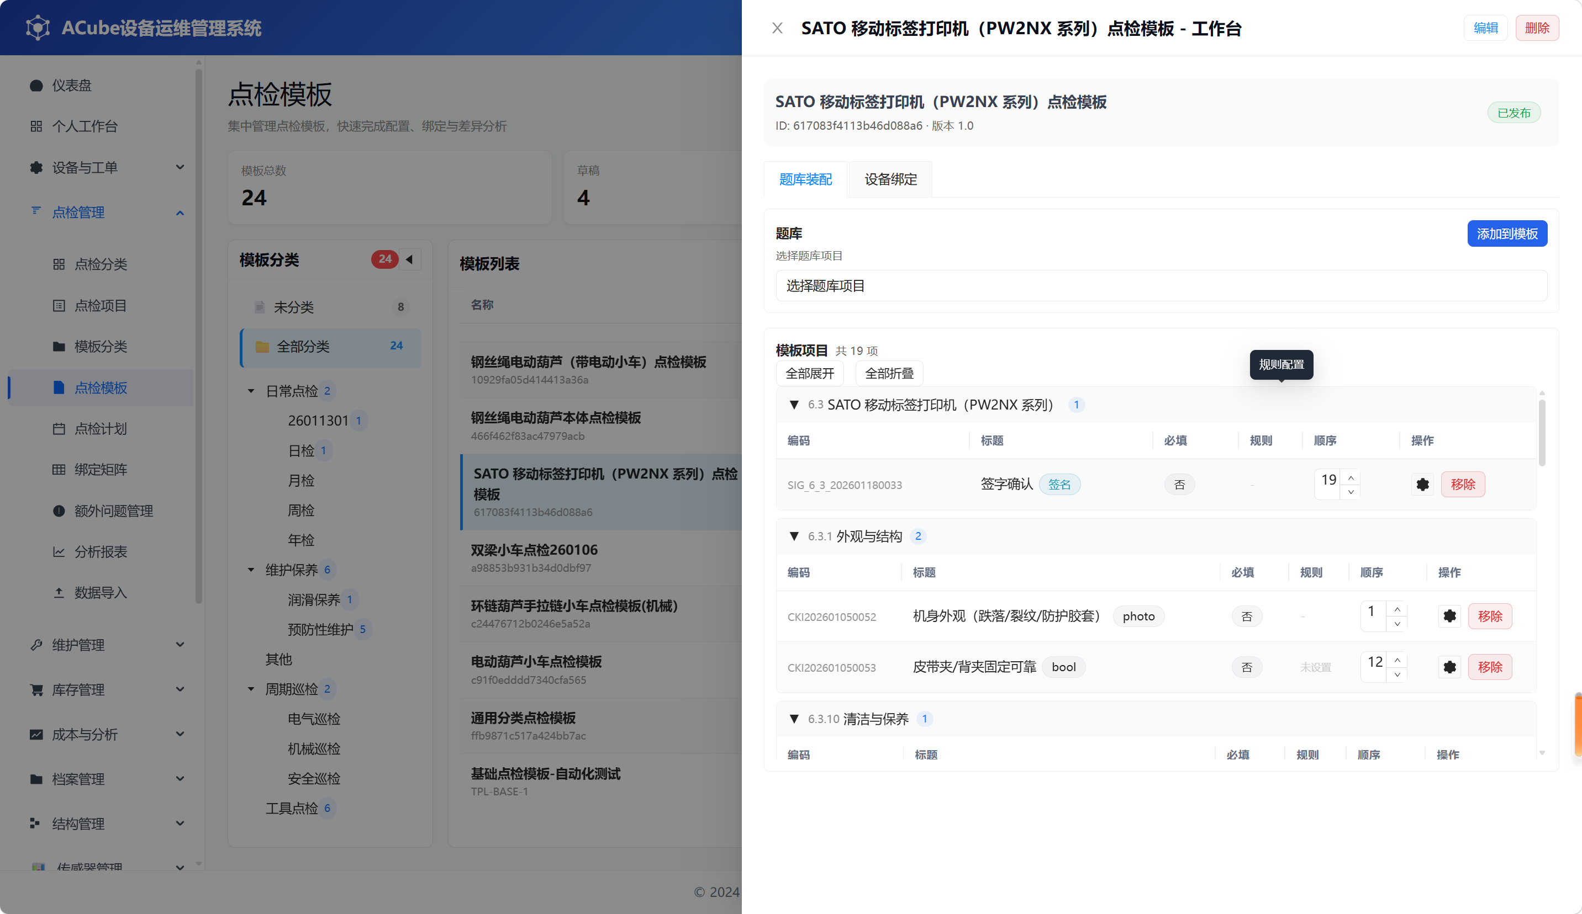Click the 点检分类 sidebar icon

pos(59,264)
